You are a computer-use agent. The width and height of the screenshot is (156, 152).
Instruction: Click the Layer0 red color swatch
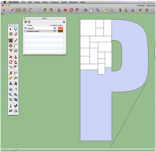60,28
